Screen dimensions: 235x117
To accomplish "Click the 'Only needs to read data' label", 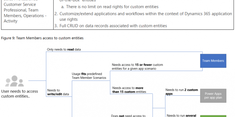I will pos(64,49).
